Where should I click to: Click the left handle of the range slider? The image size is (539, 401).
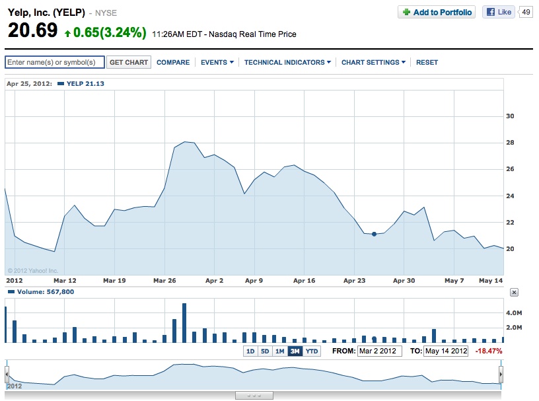tap(7, 374)
